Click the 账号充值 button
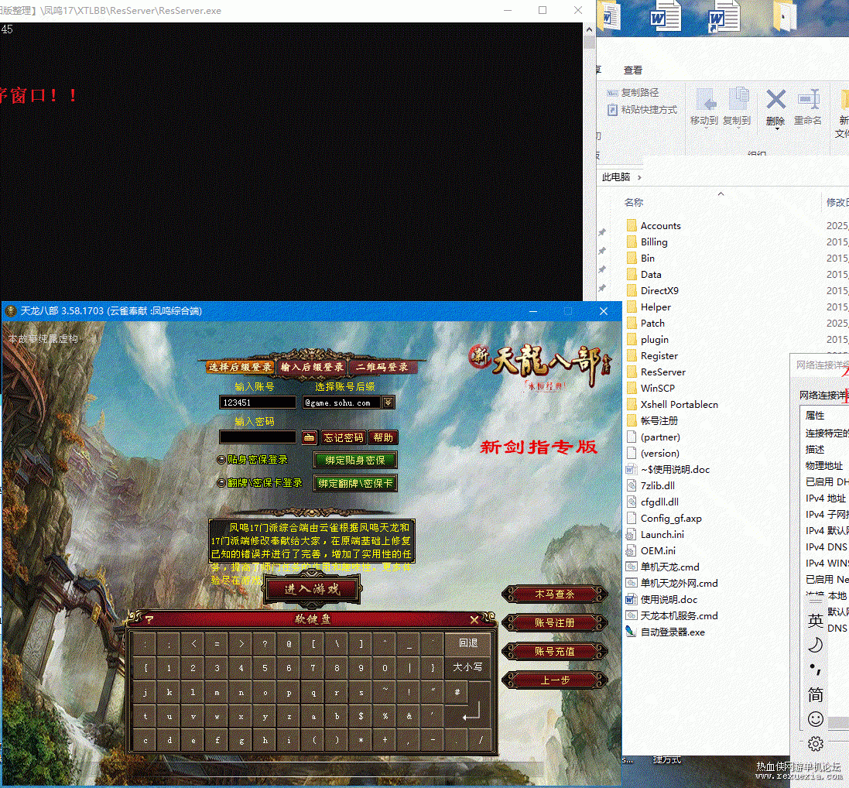The image size is (849, 788). point(554,652)
